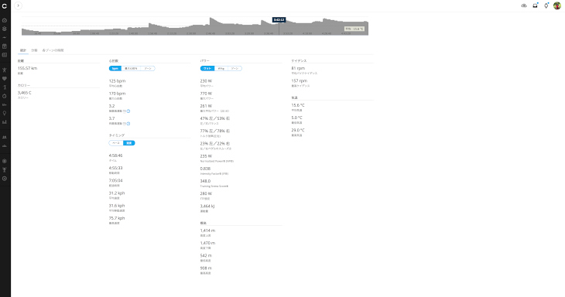Expand the sidebar with arrow button
The width and height of the screenshot is (565, 297).
pyautogui.click(x=18, y=5)
